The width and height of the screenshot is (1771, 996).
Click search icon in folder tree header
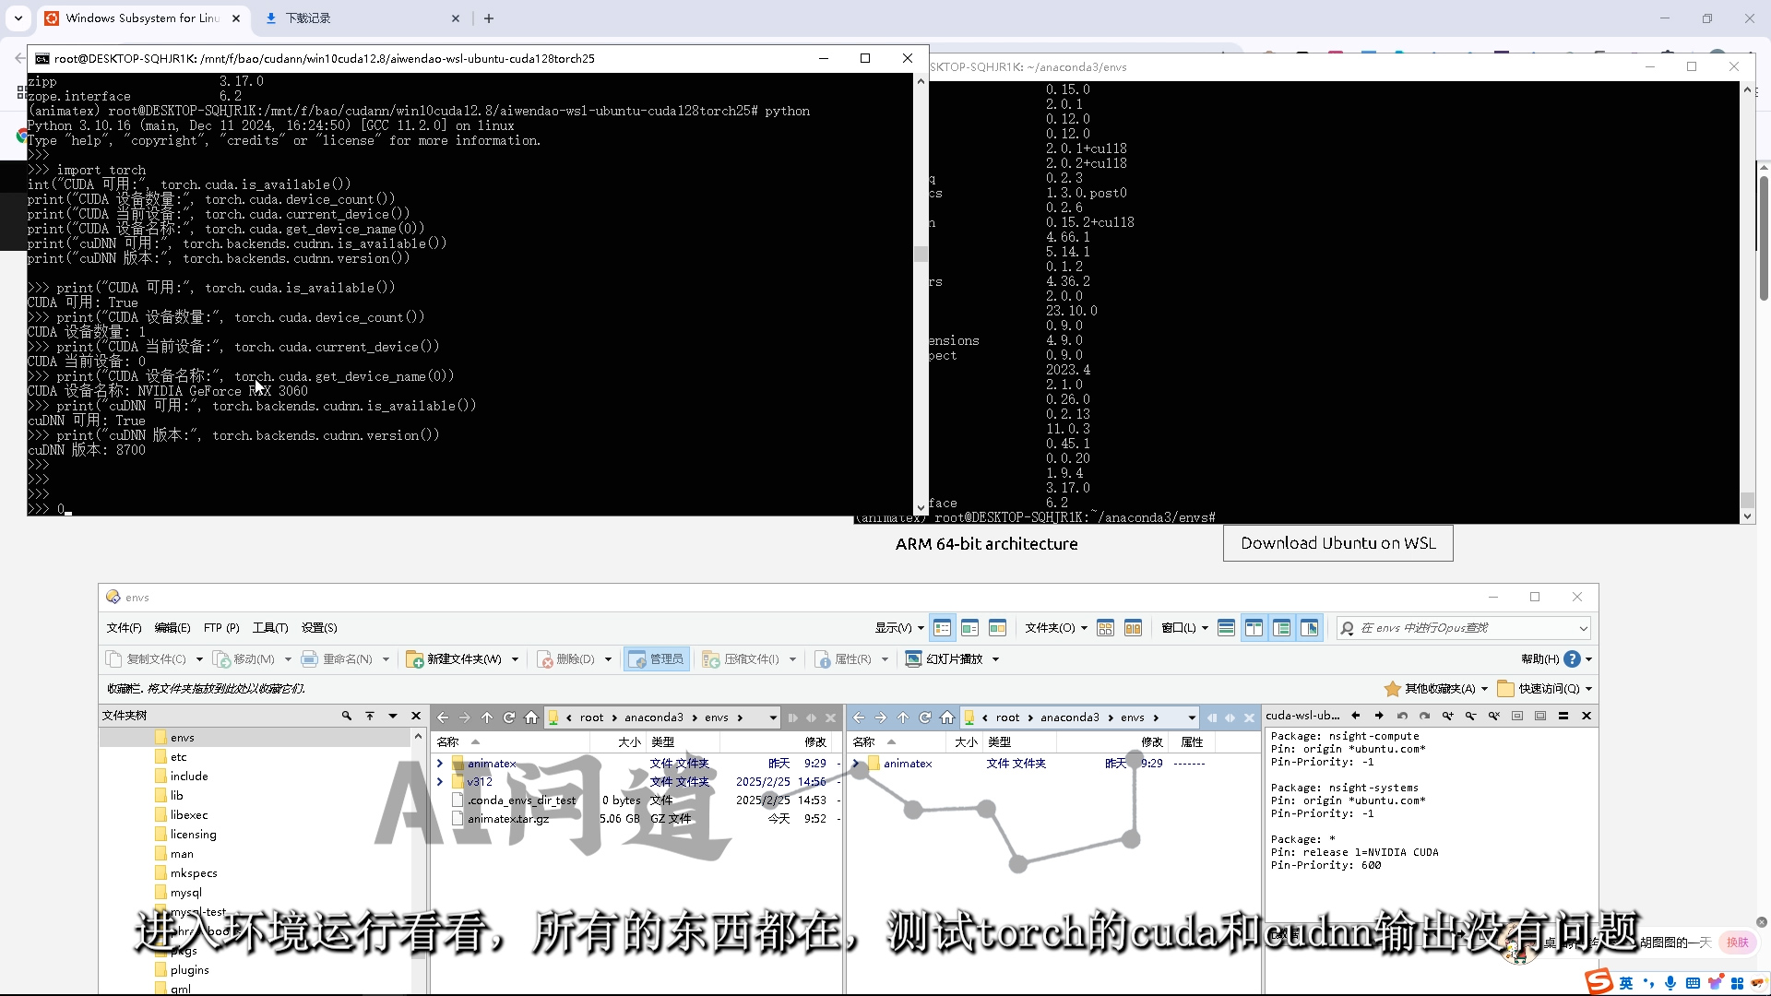pos(347,716)
